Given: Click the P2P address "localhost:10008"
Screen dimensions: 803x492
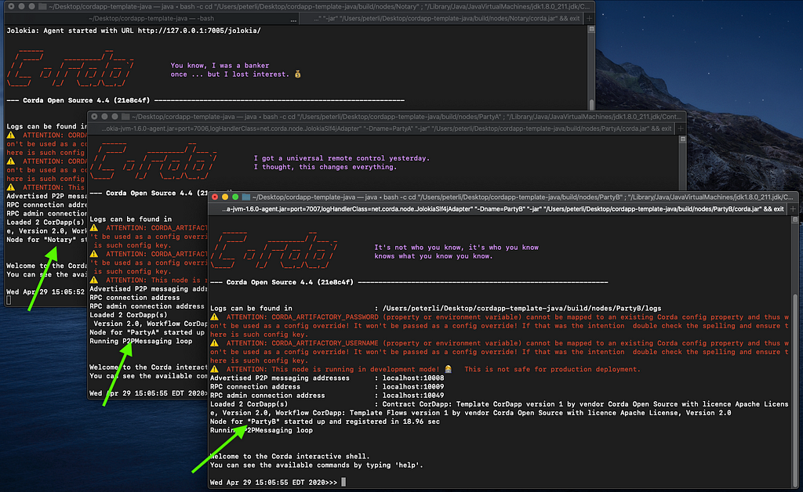Looking at the screenshot, I should (x=413, y=378).
